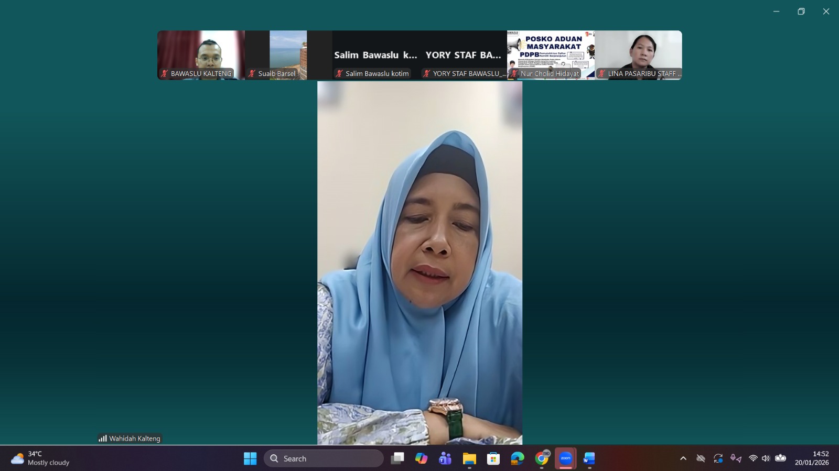This screenshot has height=471, width=839.
Task: Select Nur Cholid Hidayat participant thumbnail
Action: 551,55
